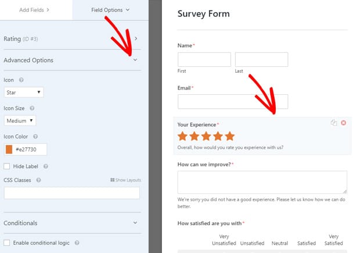Click the help icon next to Icon

click(21, 80)
